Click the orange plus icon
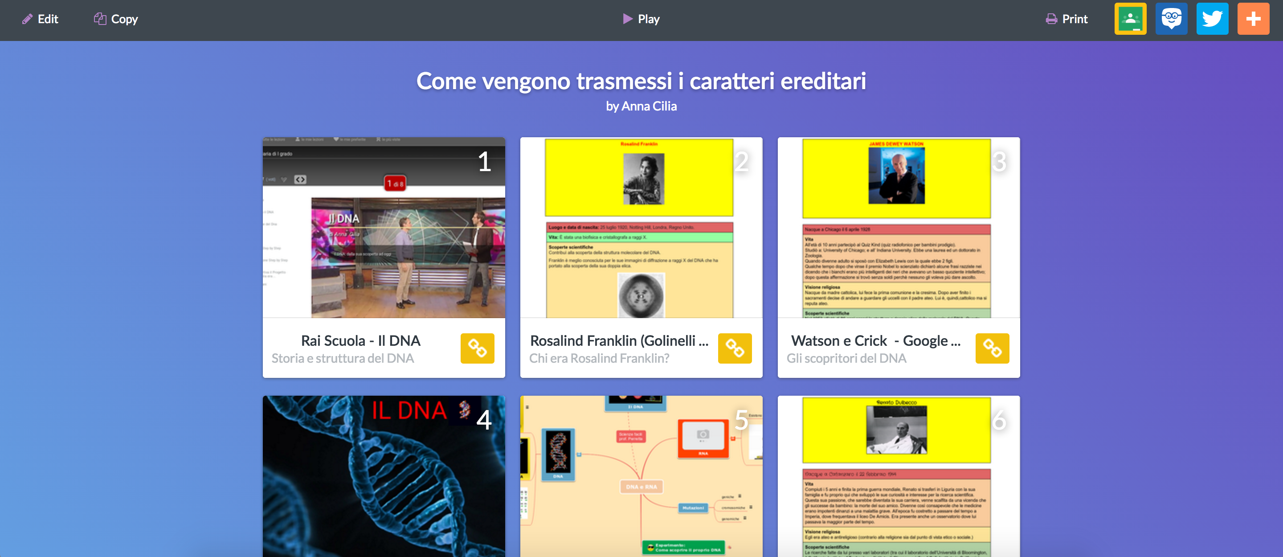1283x557 pixels. coord(1253,19)
